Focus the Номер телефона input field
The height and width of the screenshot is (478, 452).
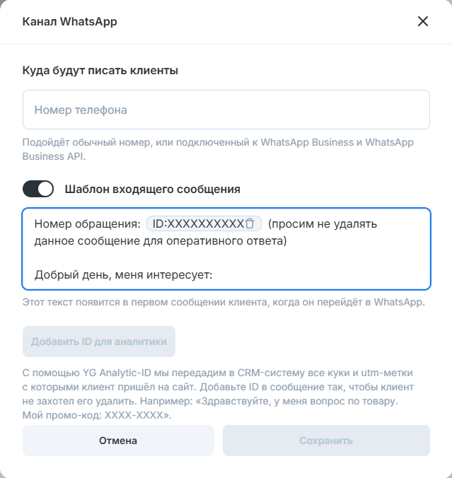[x=226, y=110]
